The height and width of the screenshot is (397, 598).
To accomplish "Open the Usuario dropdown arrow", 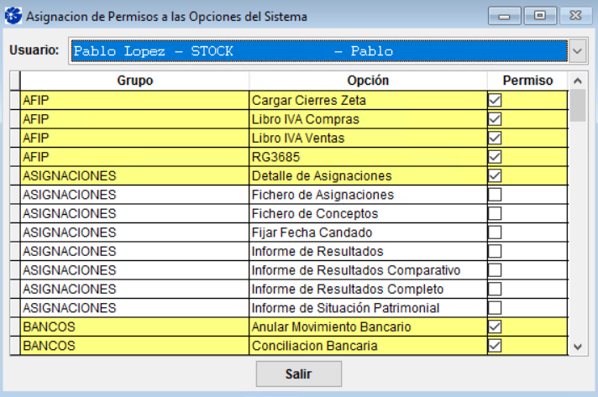I will pos(577,50).
